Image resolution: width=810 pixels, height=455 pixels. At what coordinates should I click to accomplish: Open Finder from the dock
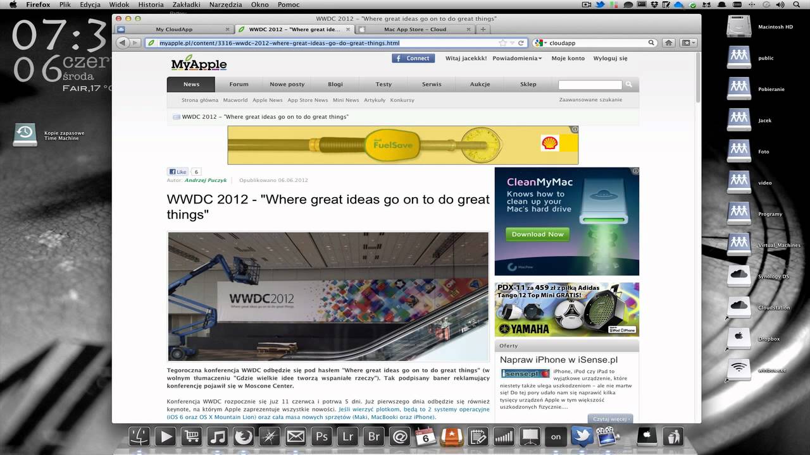139,437
